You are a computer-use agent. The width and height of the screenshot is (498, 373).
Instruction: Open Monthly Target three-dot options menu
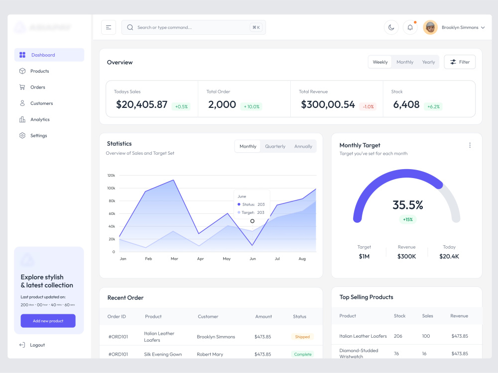point(470,145)
